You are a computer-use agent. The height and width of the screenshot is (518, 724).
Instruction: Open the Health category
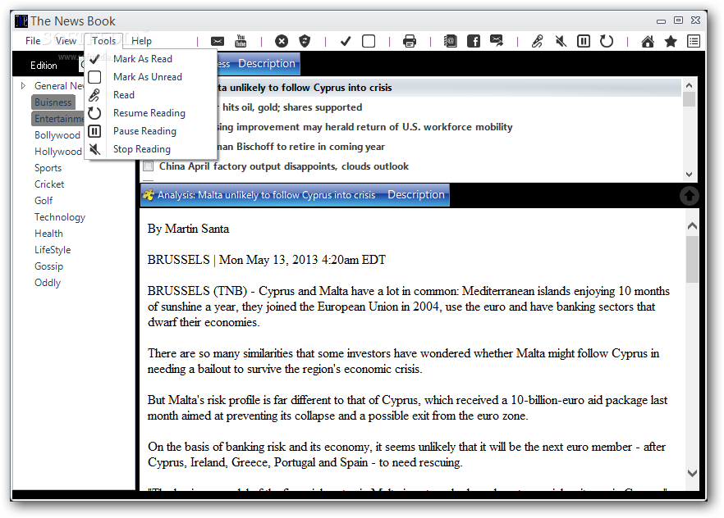(48, 234)
